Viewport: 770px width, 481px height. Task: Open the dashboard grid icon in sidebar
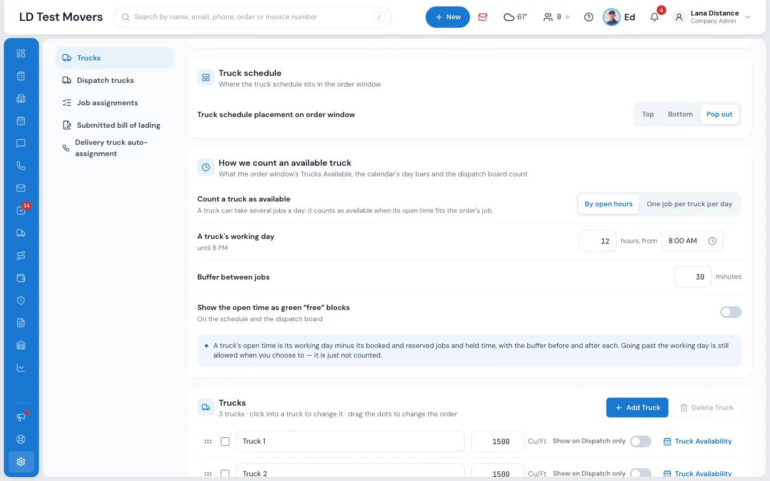click(21, 53)
